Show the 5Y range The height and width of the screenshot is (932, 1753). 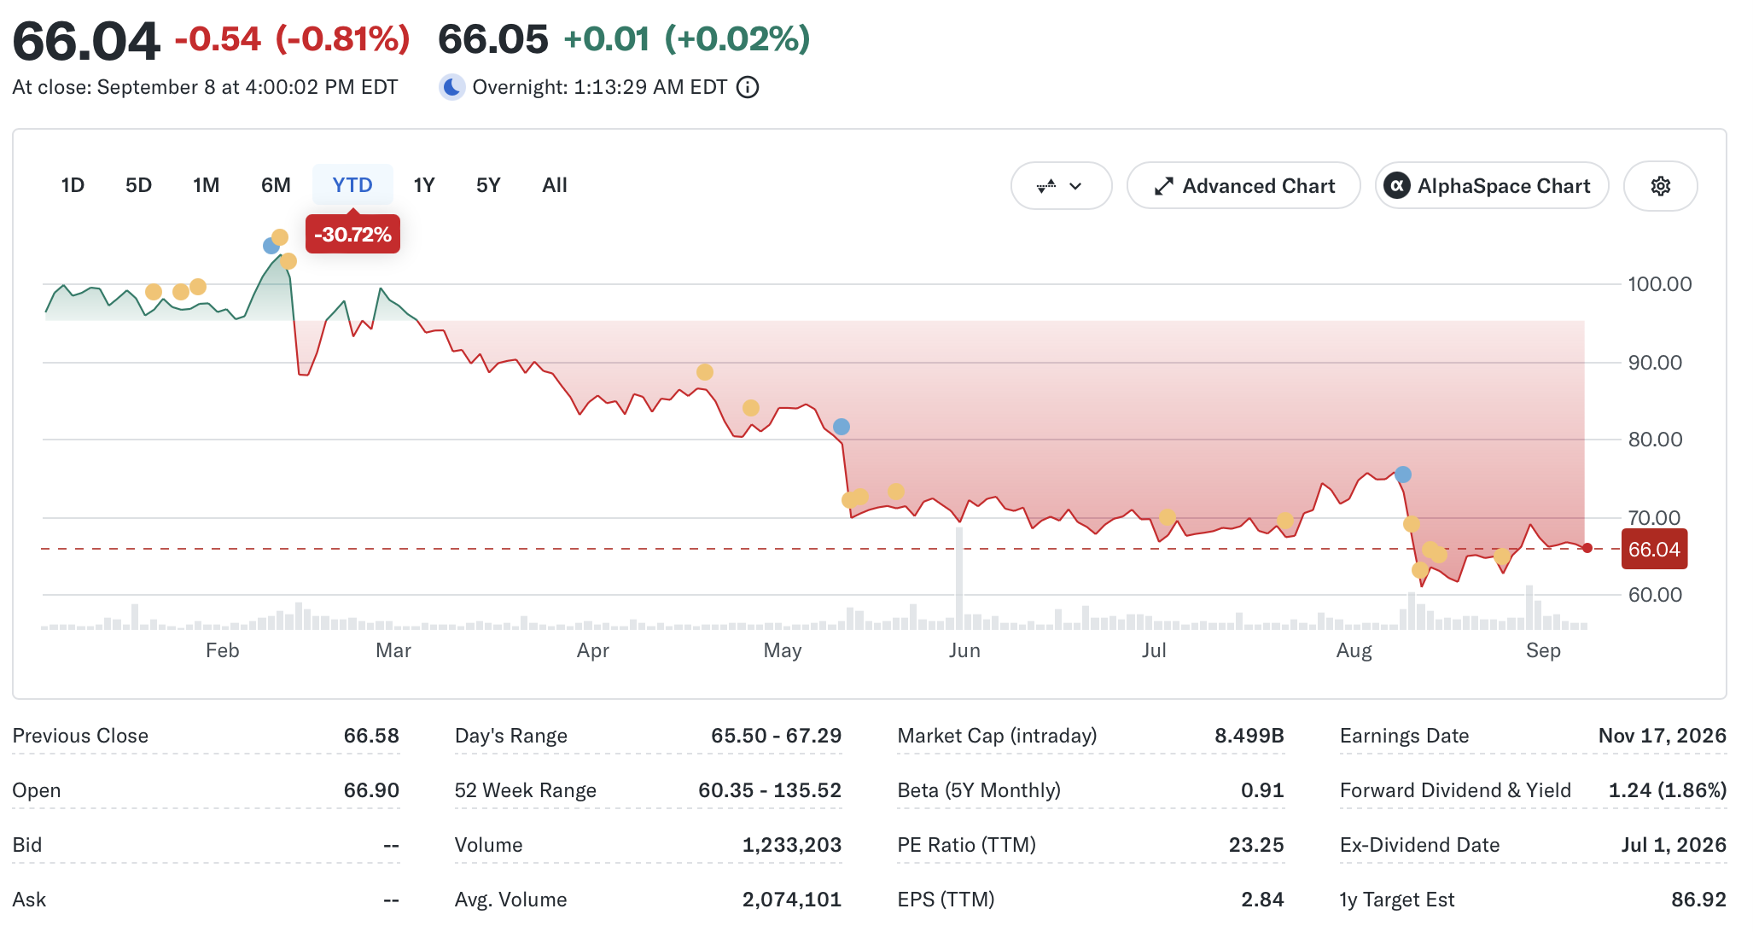coord(488,185)
